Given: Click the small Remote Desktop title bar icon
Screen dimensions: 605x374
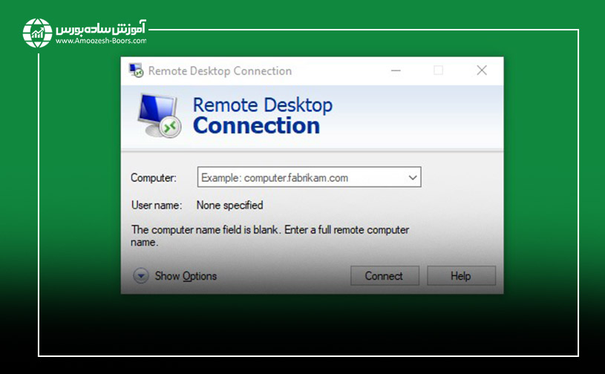Looking at the screenshot, I should 136,70.
